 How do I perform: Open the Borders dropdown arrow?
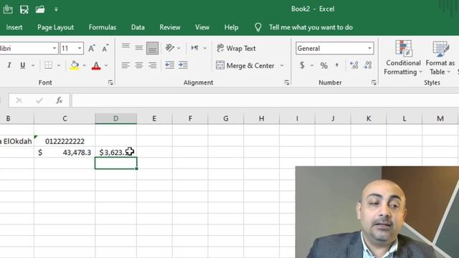pos(59,65)
